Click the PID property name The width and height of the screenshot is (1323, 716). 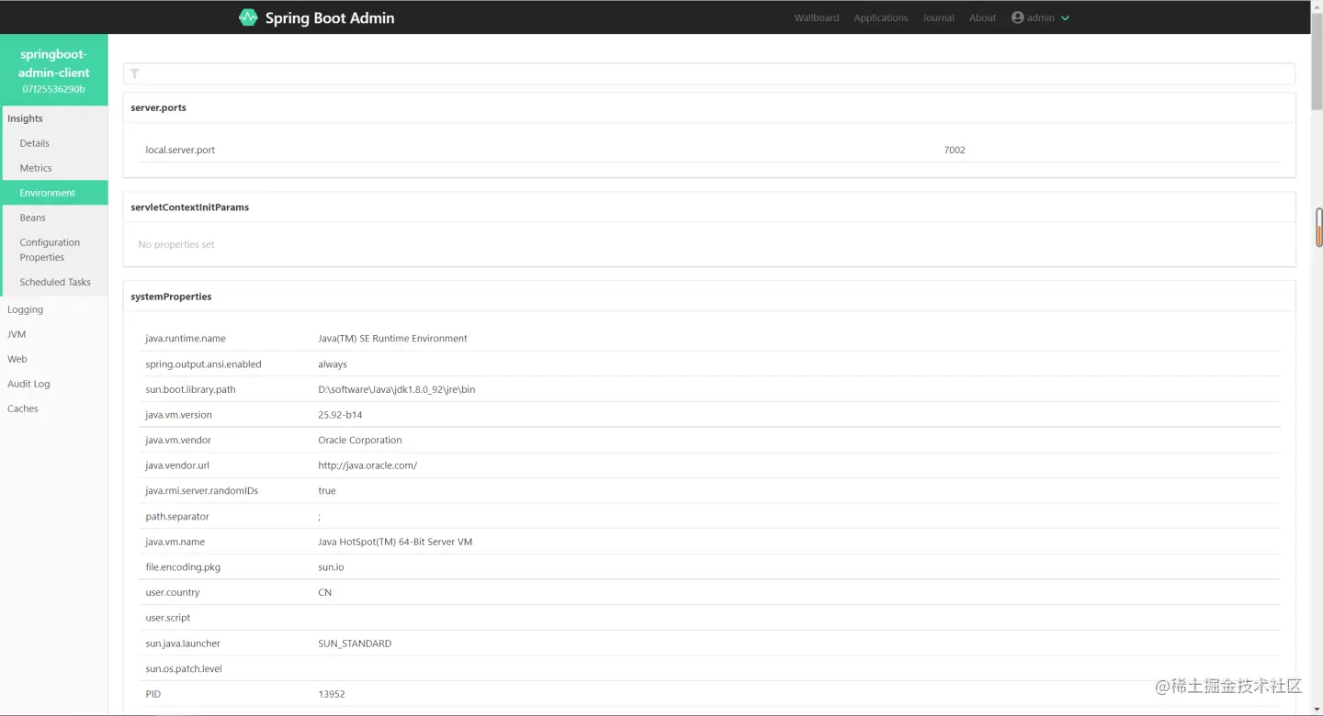point(153,694)
